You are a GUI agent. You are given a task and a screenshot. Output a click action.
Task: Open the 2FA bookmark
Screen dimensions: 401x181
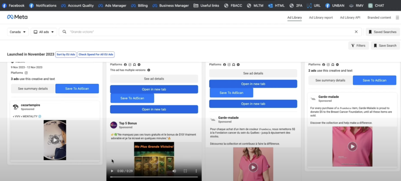tap(296, 5)
